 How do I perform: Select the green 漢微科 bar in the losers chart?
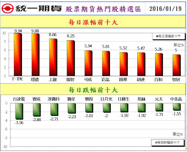(54, 109)
